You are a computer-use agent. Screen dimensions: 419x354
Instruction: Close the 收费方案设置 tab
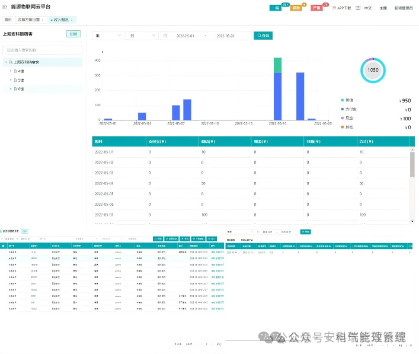point(43,20)
